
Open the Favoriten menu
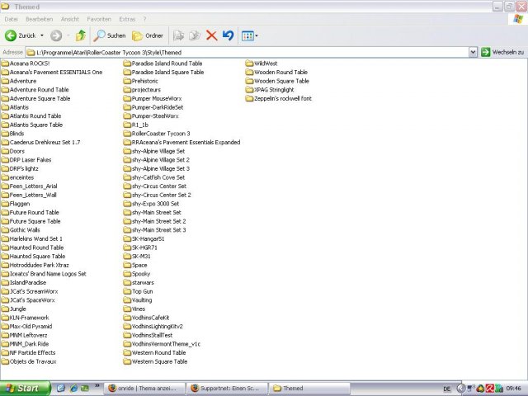pos(99,19)
